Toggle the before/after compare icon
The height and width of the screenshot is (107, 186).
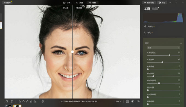pos(133,102)
